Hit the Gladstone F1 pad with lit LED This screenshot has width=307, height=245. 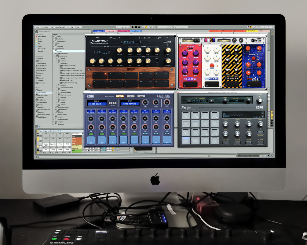100,75
